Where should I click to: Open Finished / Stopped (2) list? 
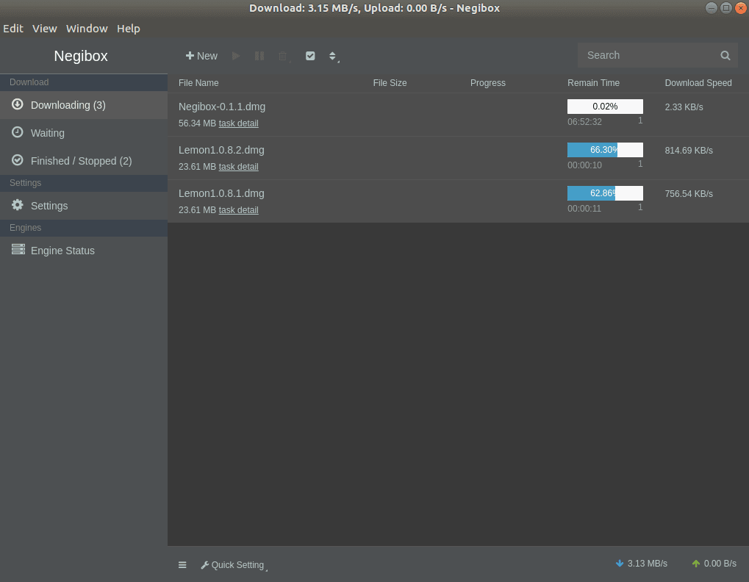(x=84, y=161)
